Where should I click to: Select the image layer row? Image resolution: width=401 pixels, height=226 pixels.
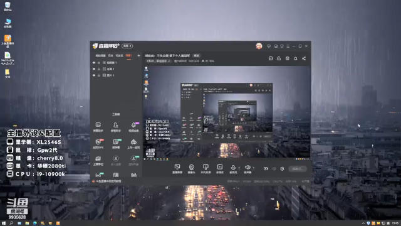point(116,75)
